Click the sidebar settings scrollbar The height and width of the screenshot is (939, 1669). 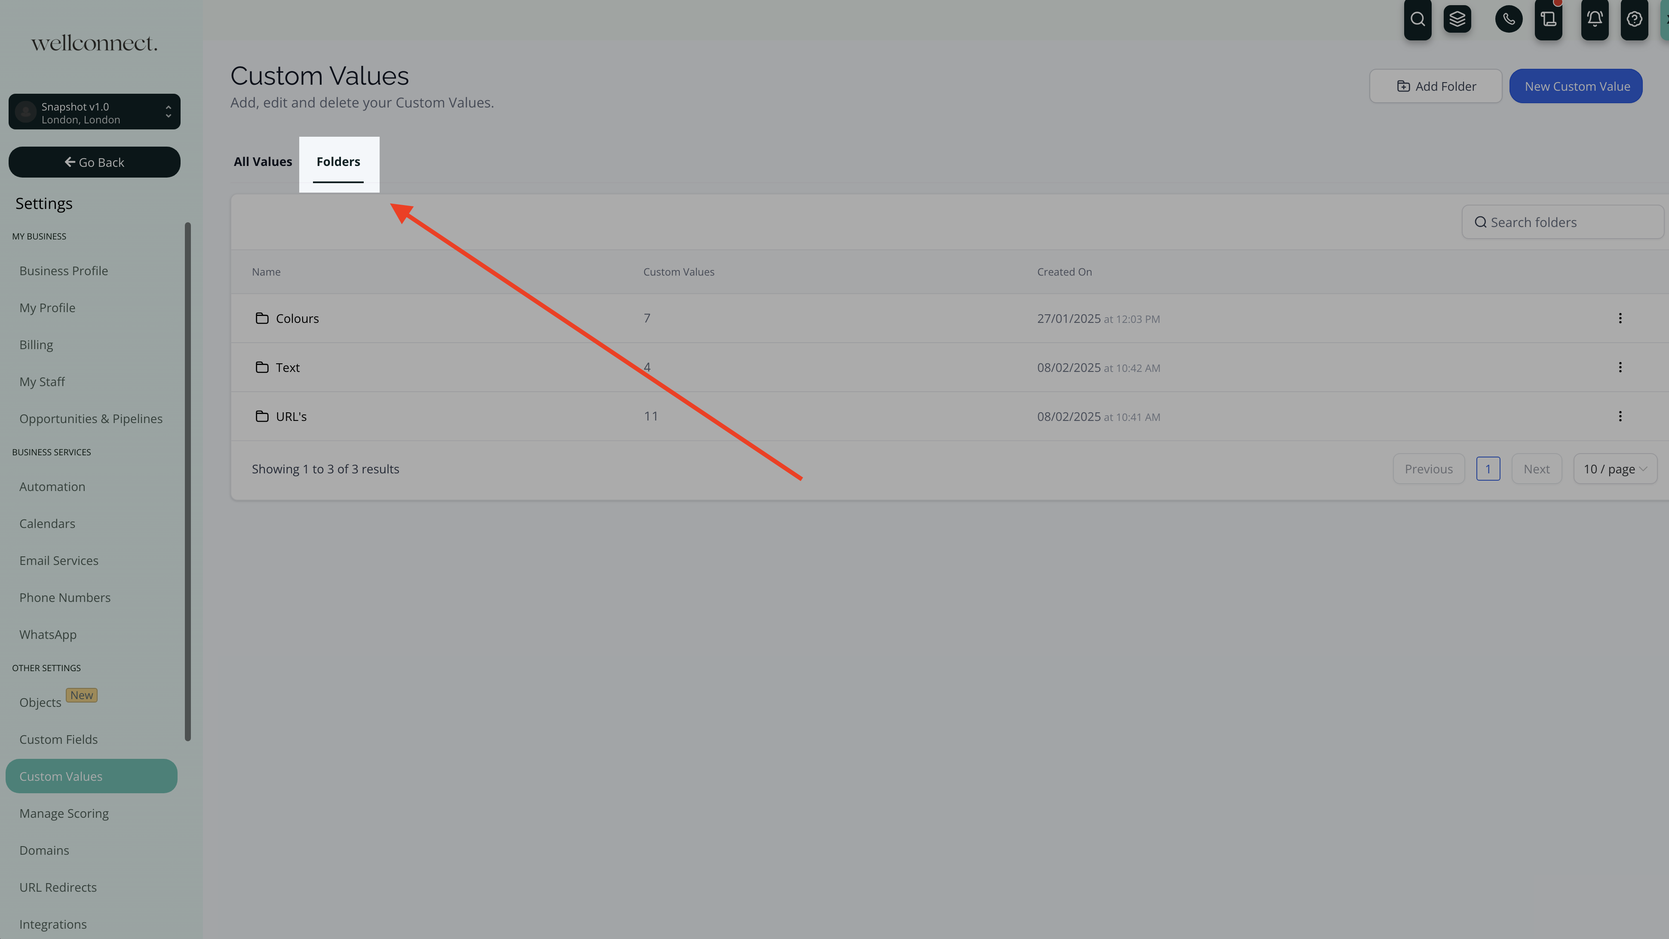188,481
